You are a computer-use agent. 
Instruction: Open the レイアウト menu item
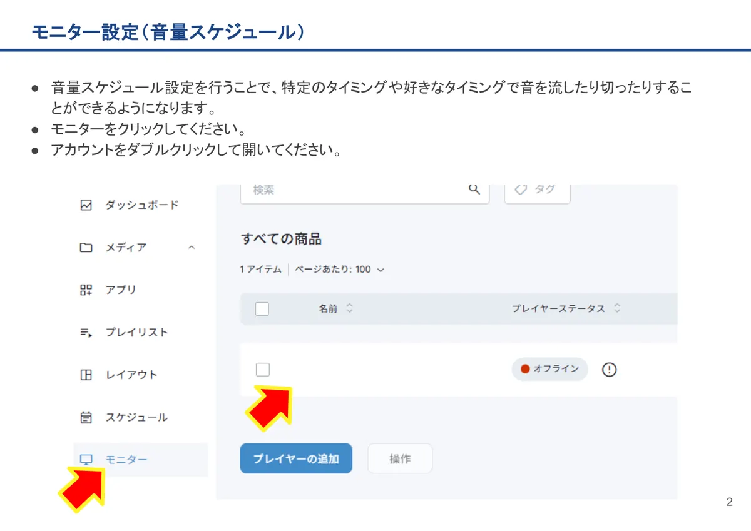click(x=131, y=375)
